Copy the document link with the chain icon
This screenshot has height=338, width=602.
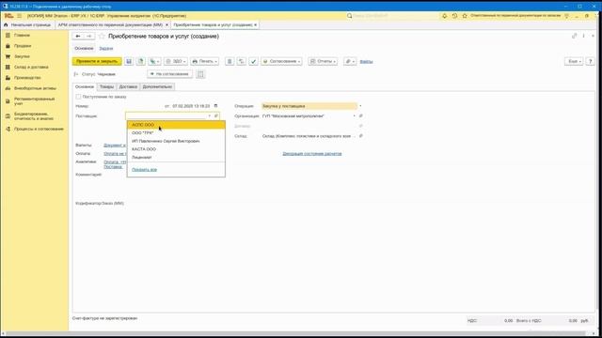(575, 36)
